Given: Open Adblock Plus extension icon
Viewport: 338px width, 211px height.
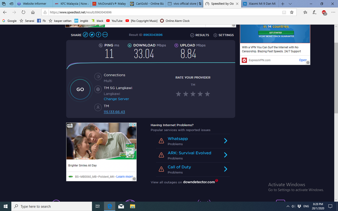Looking at the screenshot, I should (x=324, y=12).
